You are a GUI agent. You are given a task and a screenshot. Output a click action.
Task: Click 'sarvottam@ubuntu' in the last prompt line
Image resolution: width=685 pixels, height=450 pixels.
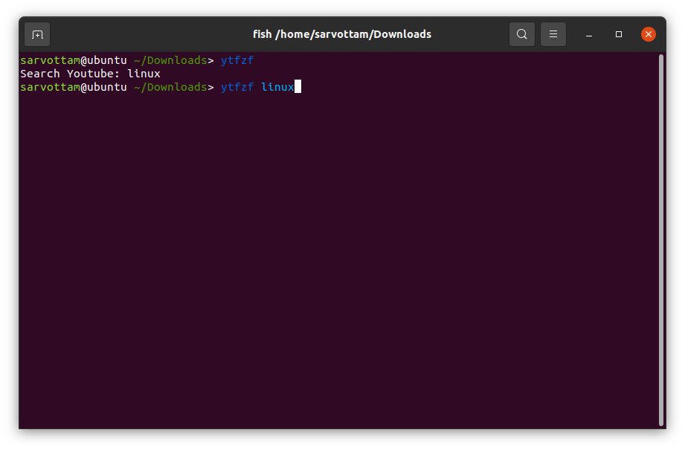74,87
